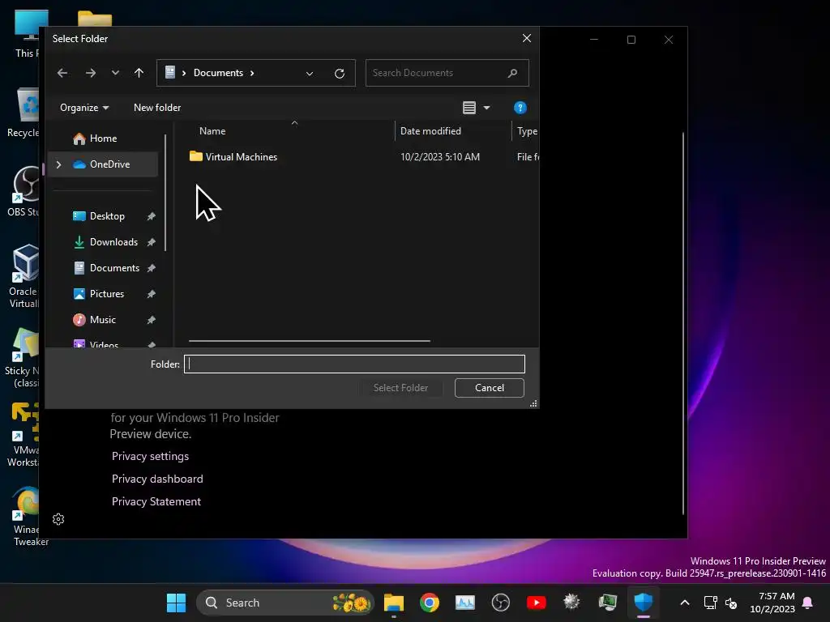Screen dimensions: 830x622
Task: Close the Select Folder dialog
Action: coord(526,39)
